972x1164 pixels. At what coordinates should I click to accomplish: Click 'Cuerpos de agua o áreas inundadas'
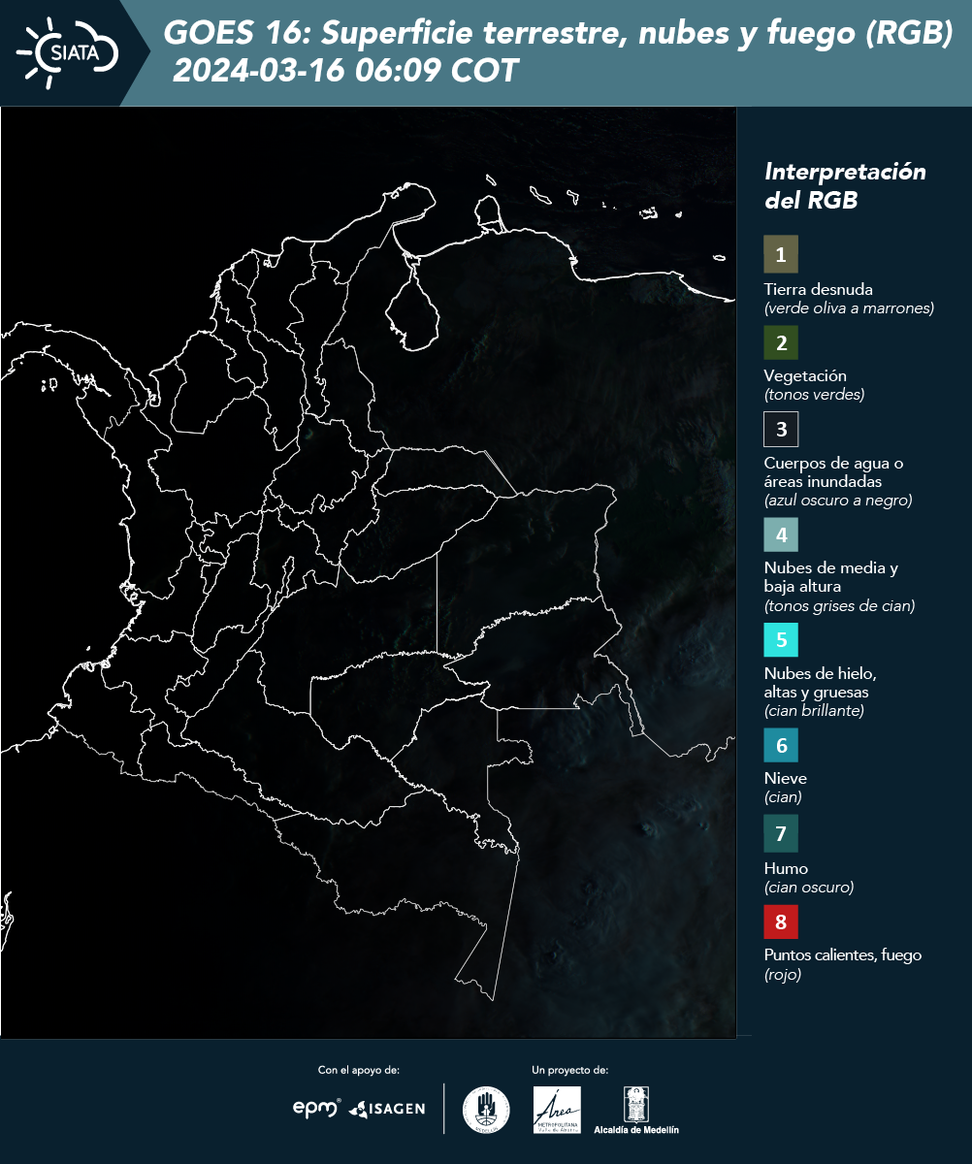pyautogui.click(x=833, y=471)
